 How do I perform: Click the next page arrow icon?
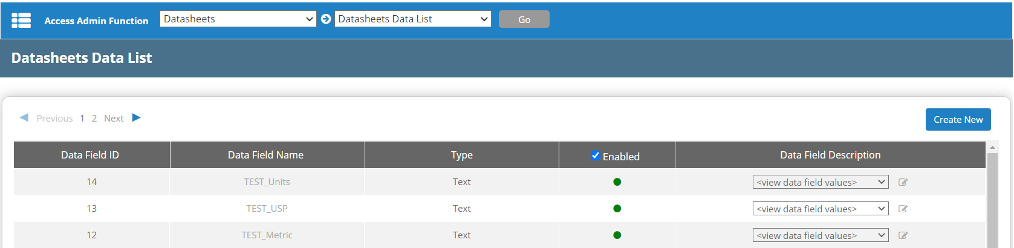point(136,118)
